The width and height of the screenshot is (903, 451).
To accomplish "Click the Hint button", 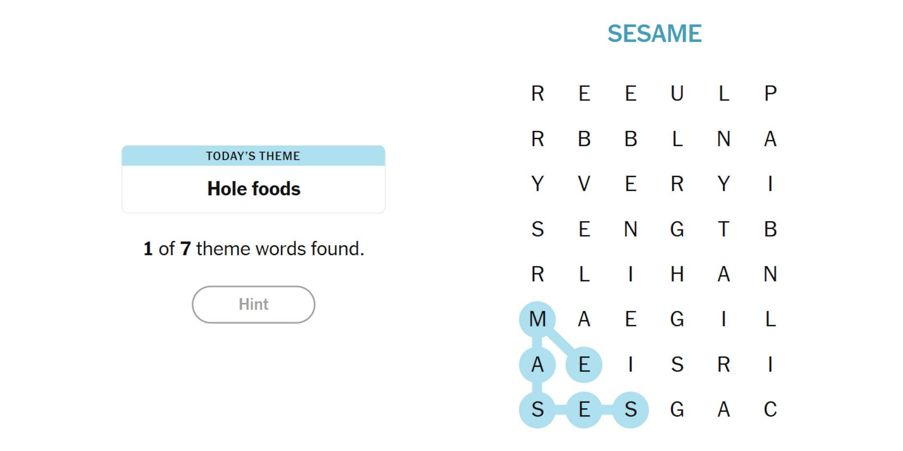I will pos(254,303).
